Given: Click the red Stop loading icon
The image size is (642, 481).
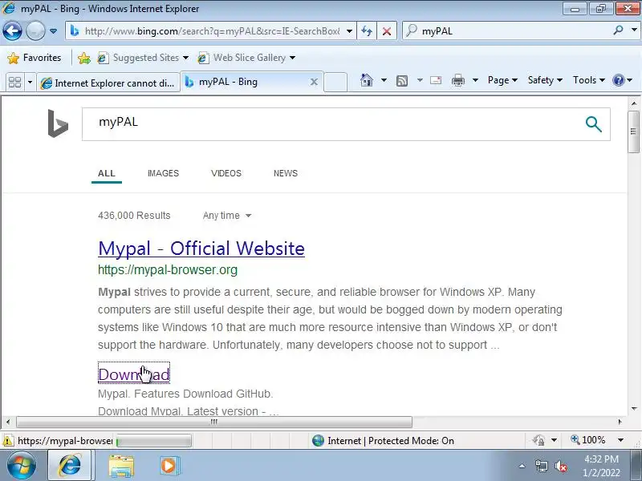Looking at the screenshot, I should pyautogui.click(x=386, y=31).
